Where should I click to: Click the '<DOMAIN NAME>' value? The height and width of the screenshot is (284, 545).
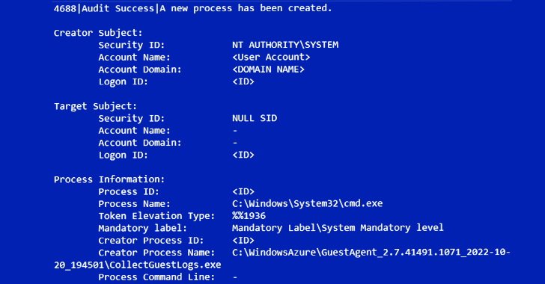pos(268,70)
